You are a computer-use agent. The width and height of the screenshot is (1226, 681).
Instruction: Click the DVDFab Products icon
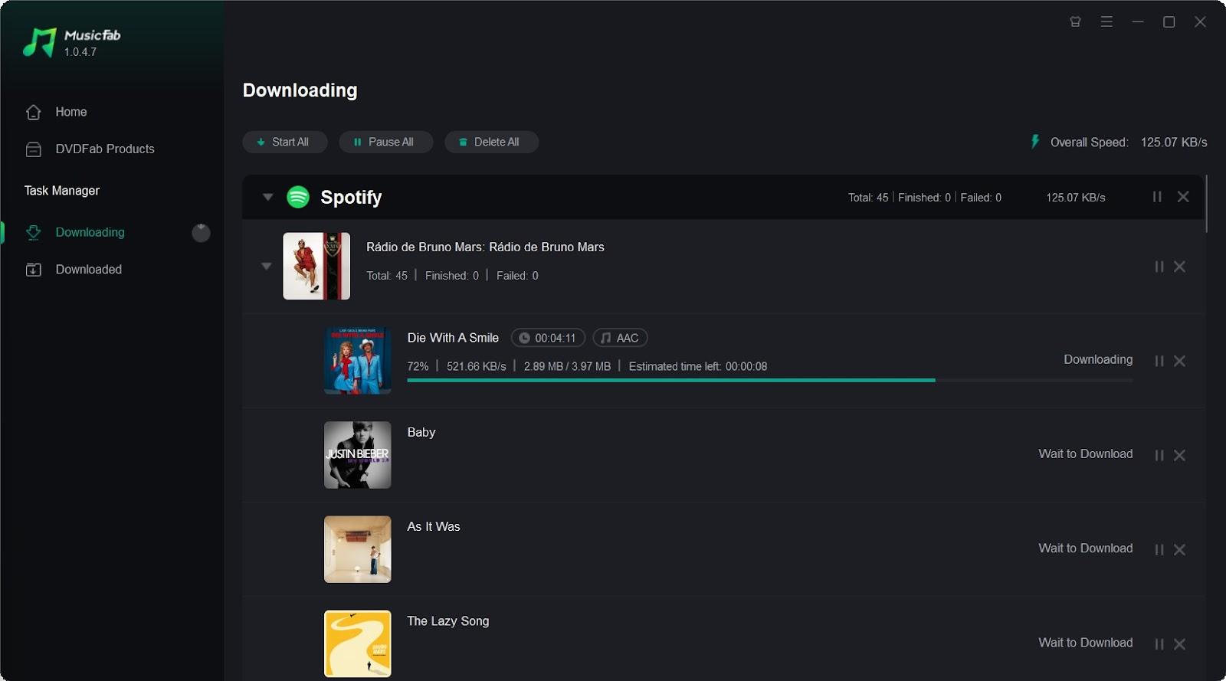click(33, 149)
